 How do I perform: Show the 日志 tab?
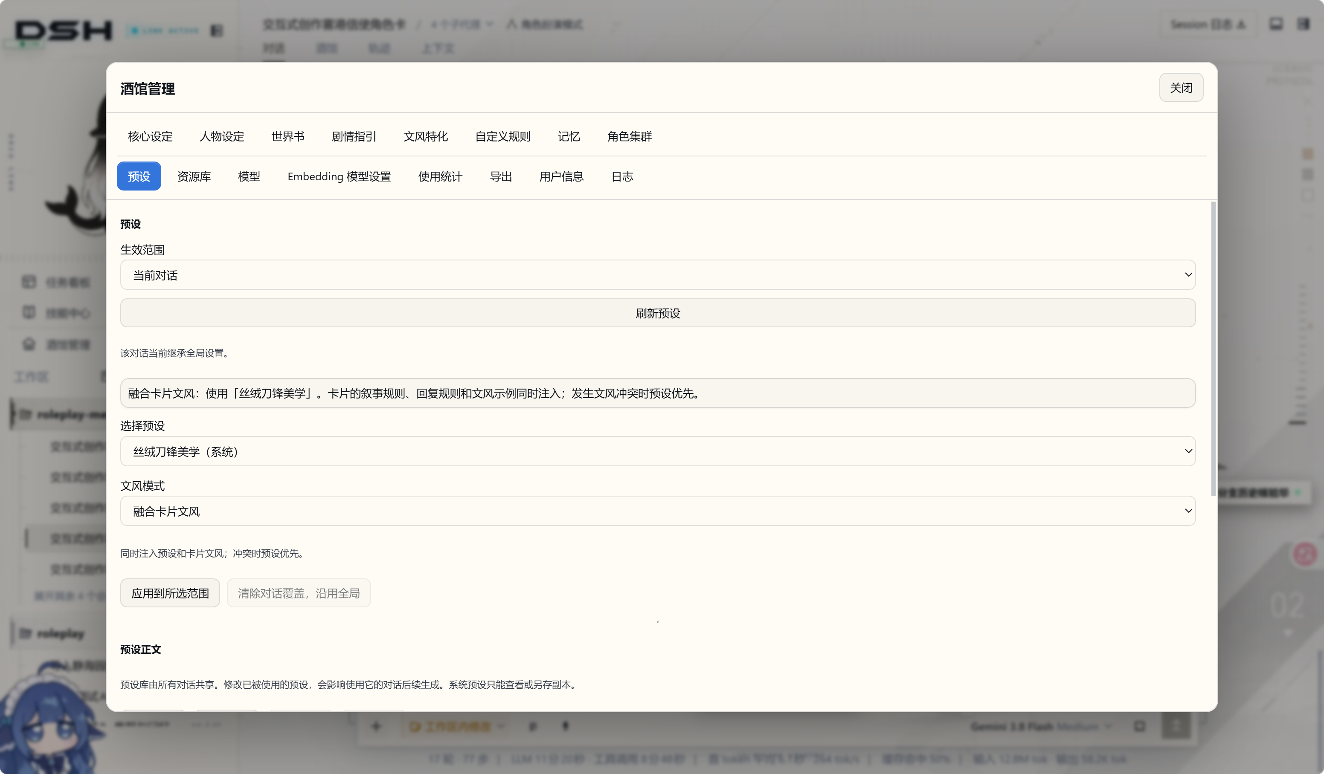click(623, 176)
